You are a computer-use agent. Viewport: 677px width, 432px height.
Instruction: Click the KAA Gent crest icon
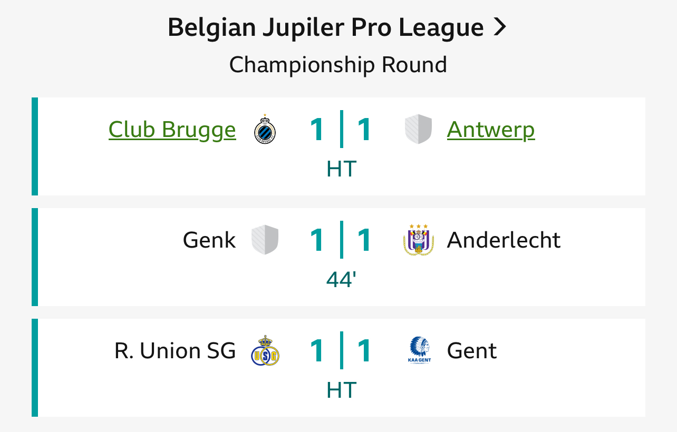[x=419, y=351]
